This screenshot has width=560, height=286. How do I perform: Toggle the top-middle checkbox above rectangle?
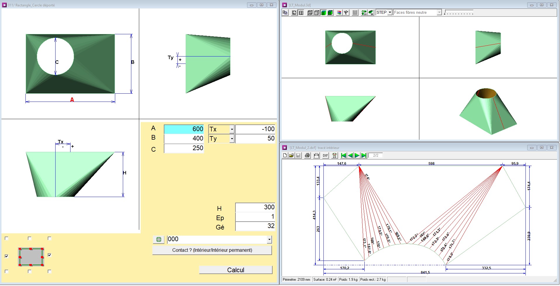30,239
